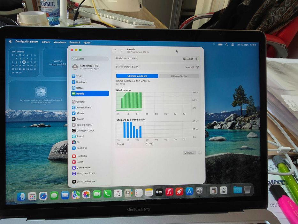Click the Opțiuni... button
The image size is (298, 224).
coord(189,153)
